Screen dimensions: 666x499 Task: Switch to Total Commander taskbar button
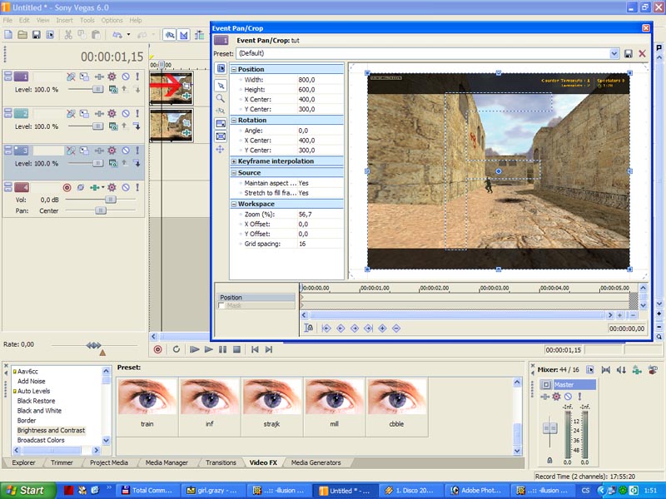pyautogui.click(x=147, y=491)
